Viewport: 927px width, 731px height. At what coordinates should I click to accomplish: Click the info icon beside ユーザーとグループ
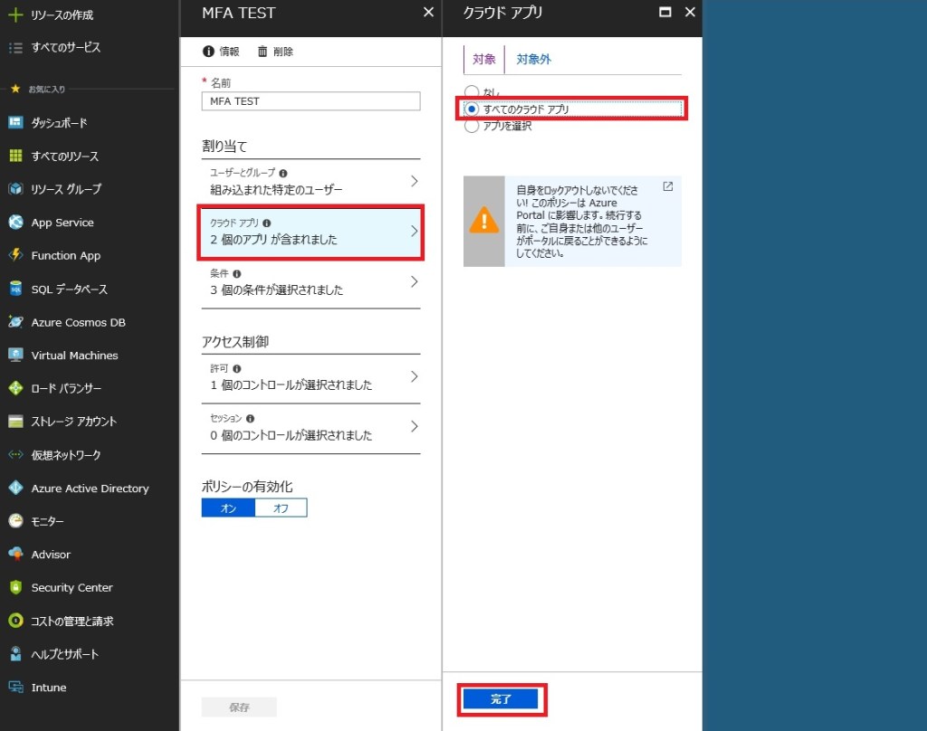(x=283, y=173)
